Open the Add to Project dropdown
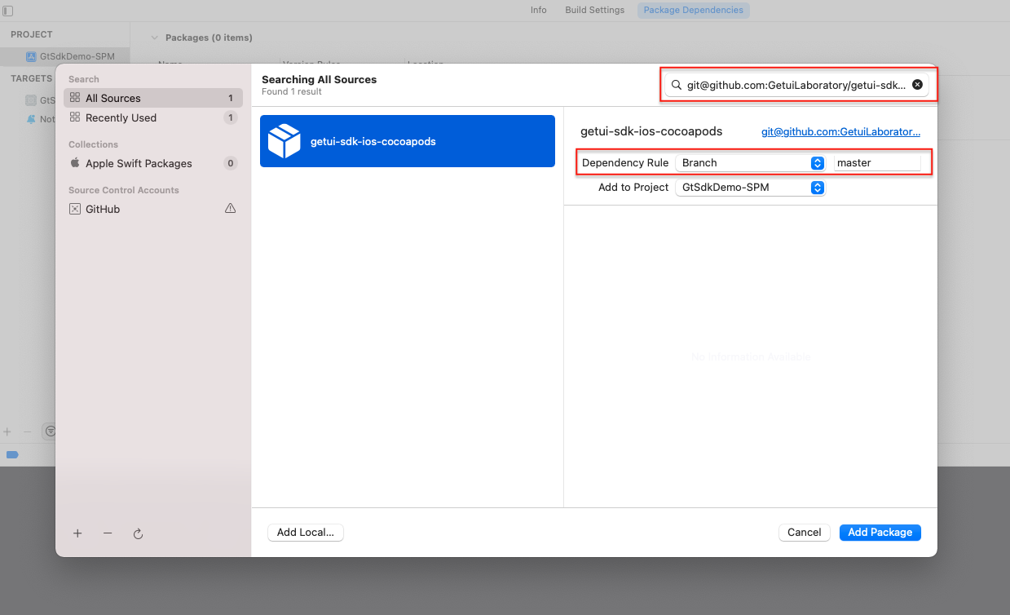 [751, 188]
